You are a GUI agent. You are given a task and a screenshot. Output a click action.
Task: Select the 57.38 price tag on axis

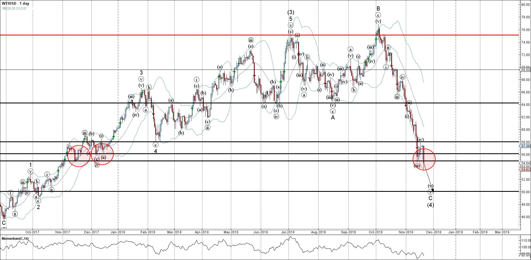tap(525, 146)
